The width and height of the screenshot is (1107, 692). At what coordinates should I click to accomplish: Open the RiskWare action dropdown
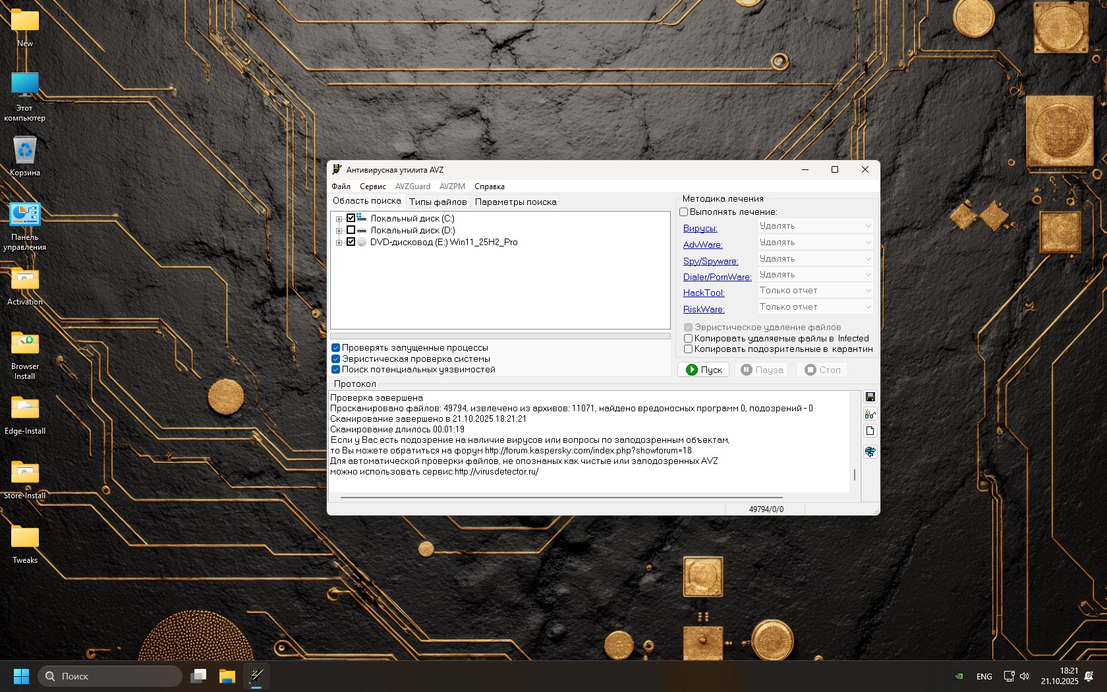tap(815, 307)
